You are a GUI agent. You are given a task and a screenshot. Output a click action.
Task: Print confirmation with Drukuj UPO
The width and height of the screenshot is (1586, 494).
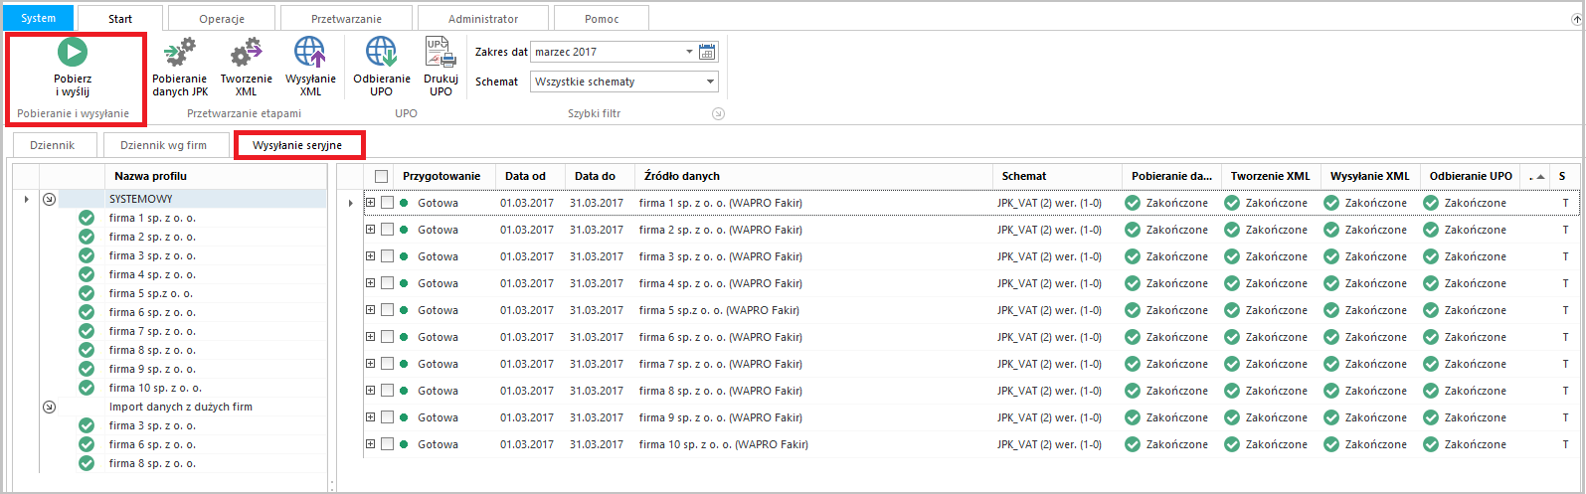pos(441,53)
